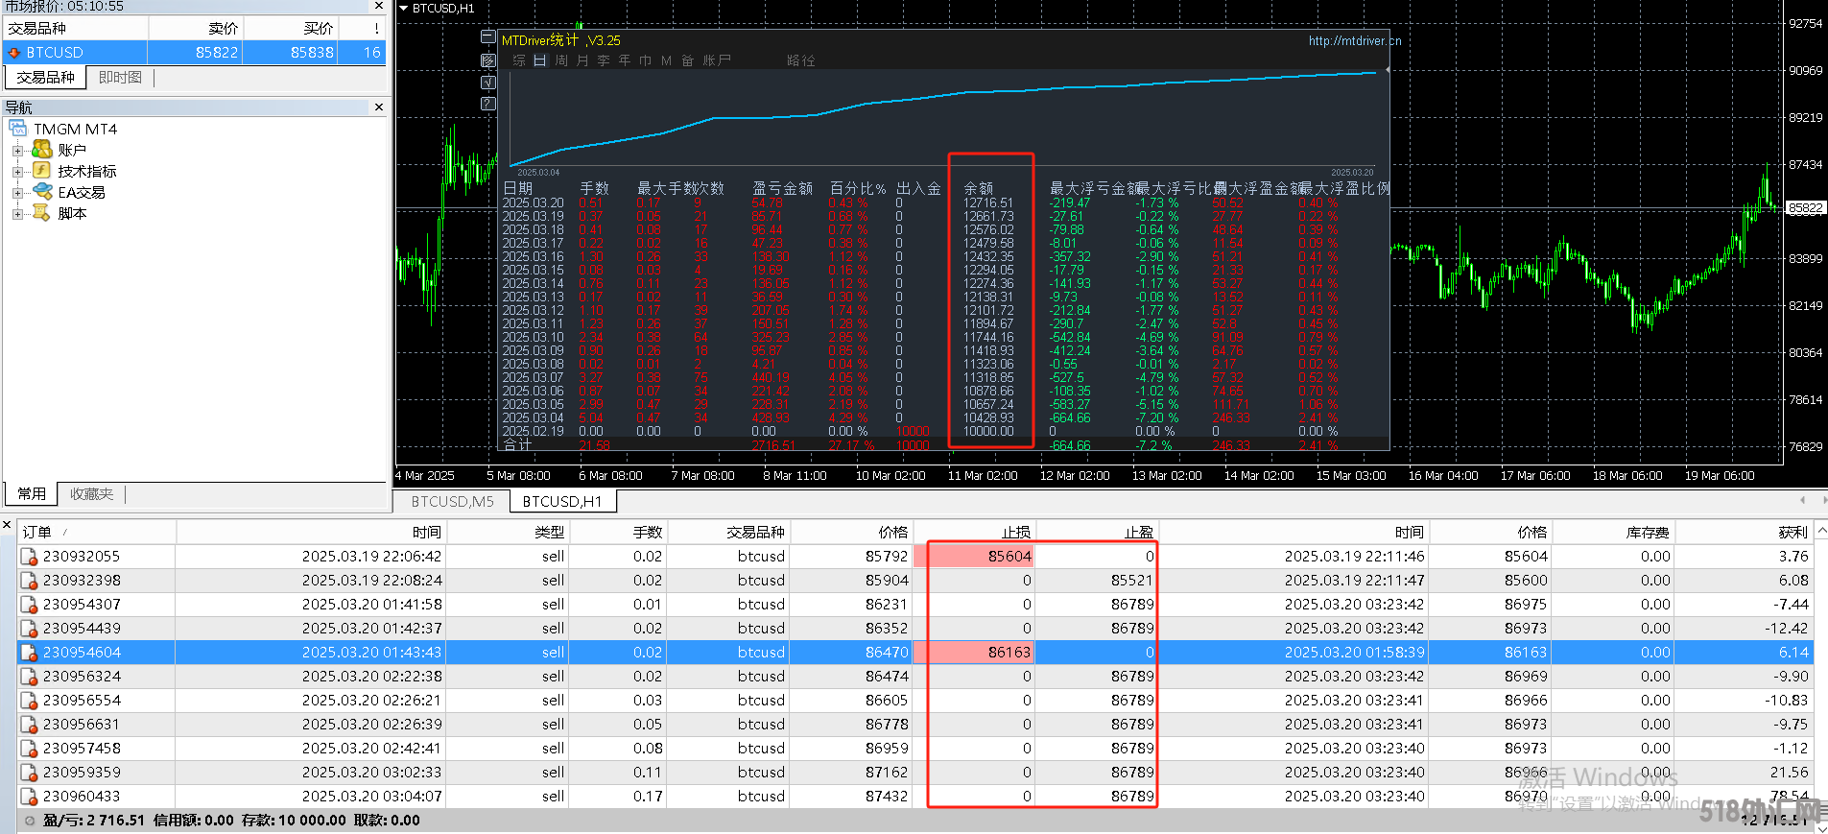This screenshot has width=1828, height=834.
Task: Switch to the 即时图 tick chart tab
Action: pos(120,78)
